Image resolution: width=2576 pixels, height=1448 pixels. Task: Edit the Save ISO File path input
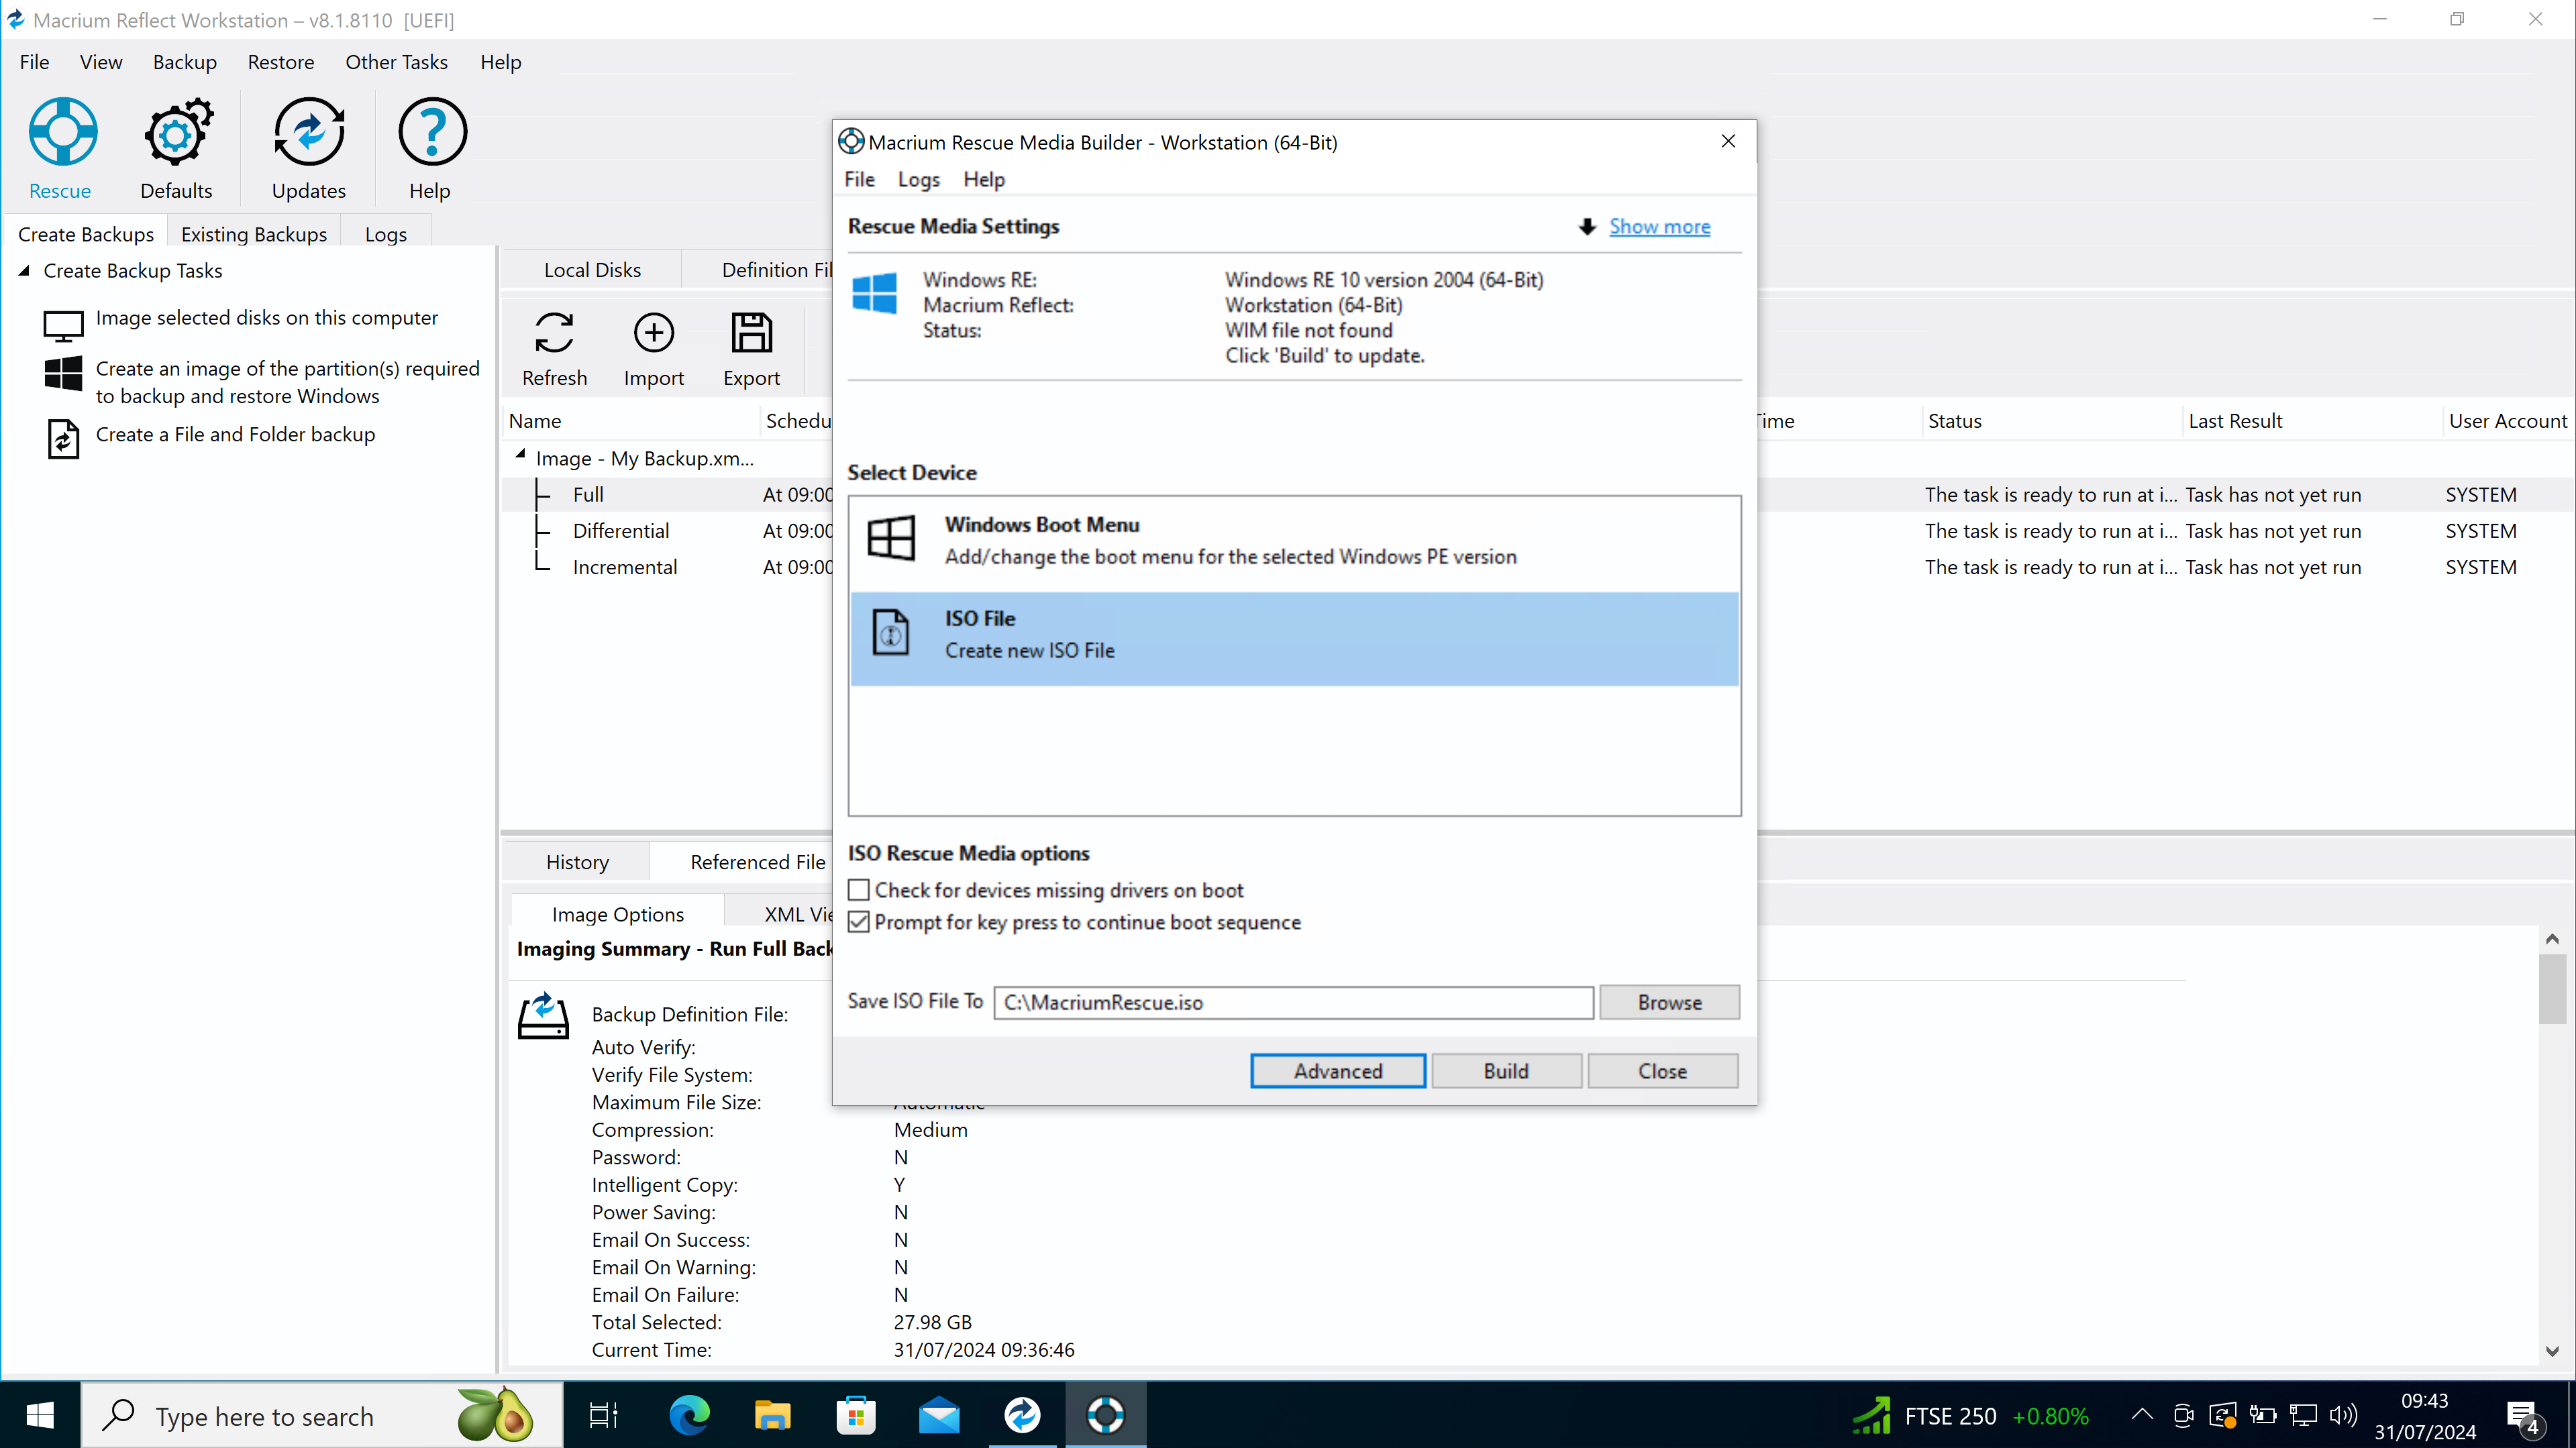tap(1293, 1003)
